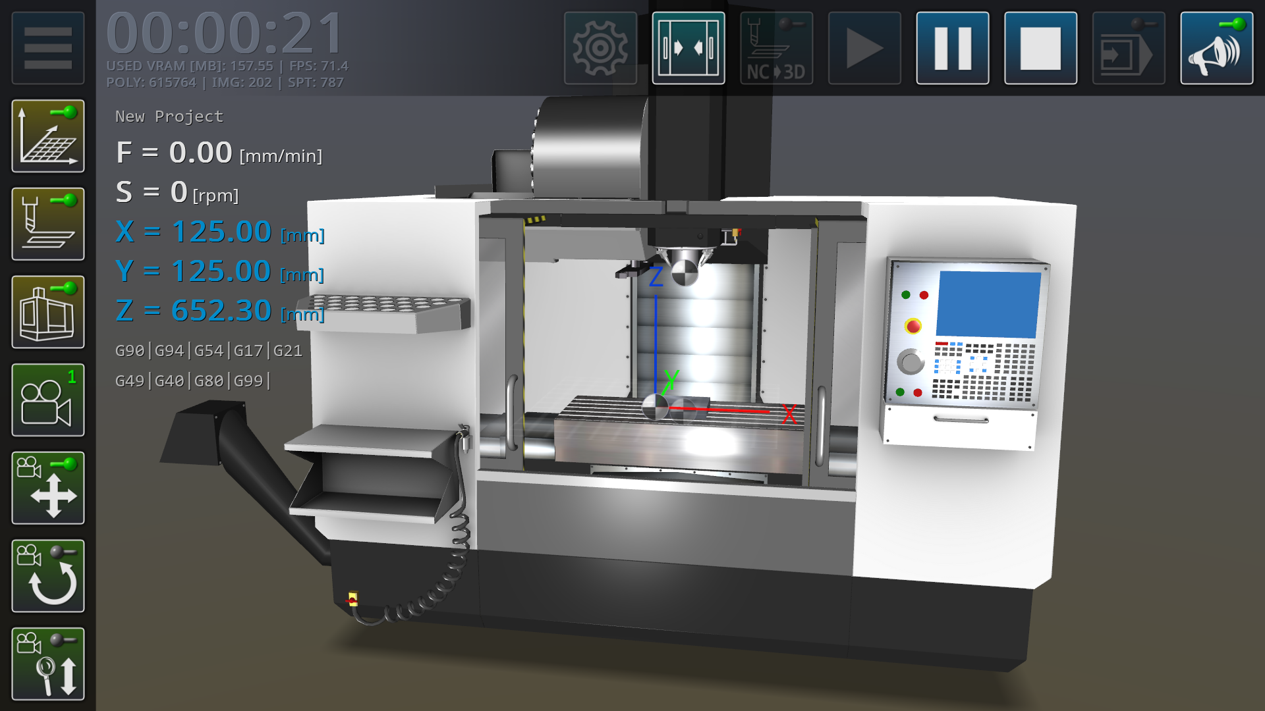The image size is (1265, 711).
Task: Click the jog wheel knob on control panel
Action: pyautogui.click(x=911, y=361)
